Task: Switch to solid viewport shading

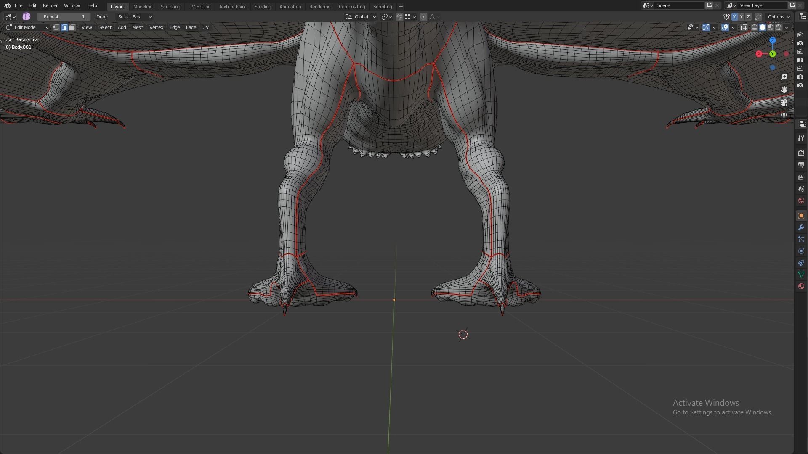Action: pos(763,27)
